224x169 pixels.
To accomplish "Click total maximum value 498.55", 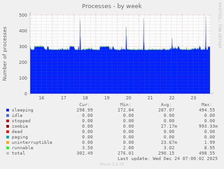I will pos(207,153).
